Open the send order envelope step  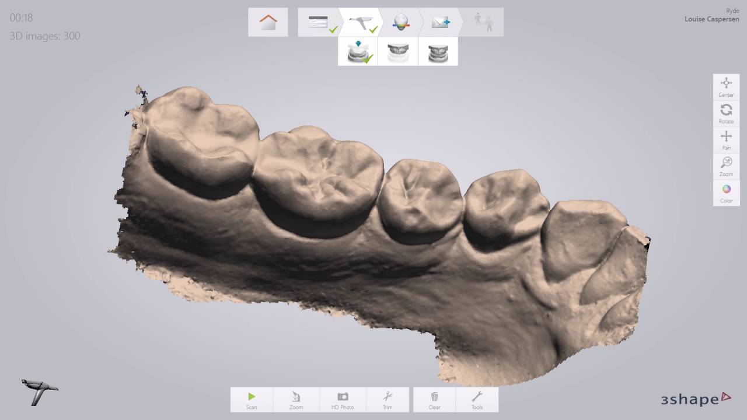441,22
